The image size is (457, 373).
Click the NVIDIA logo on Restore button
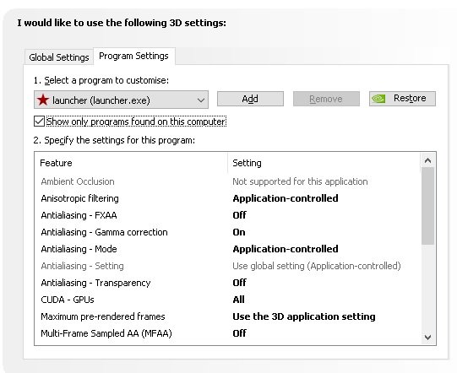(378, 99)
